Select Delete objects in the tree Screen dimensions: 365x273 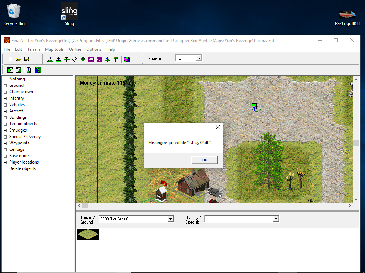click(22, 168)
